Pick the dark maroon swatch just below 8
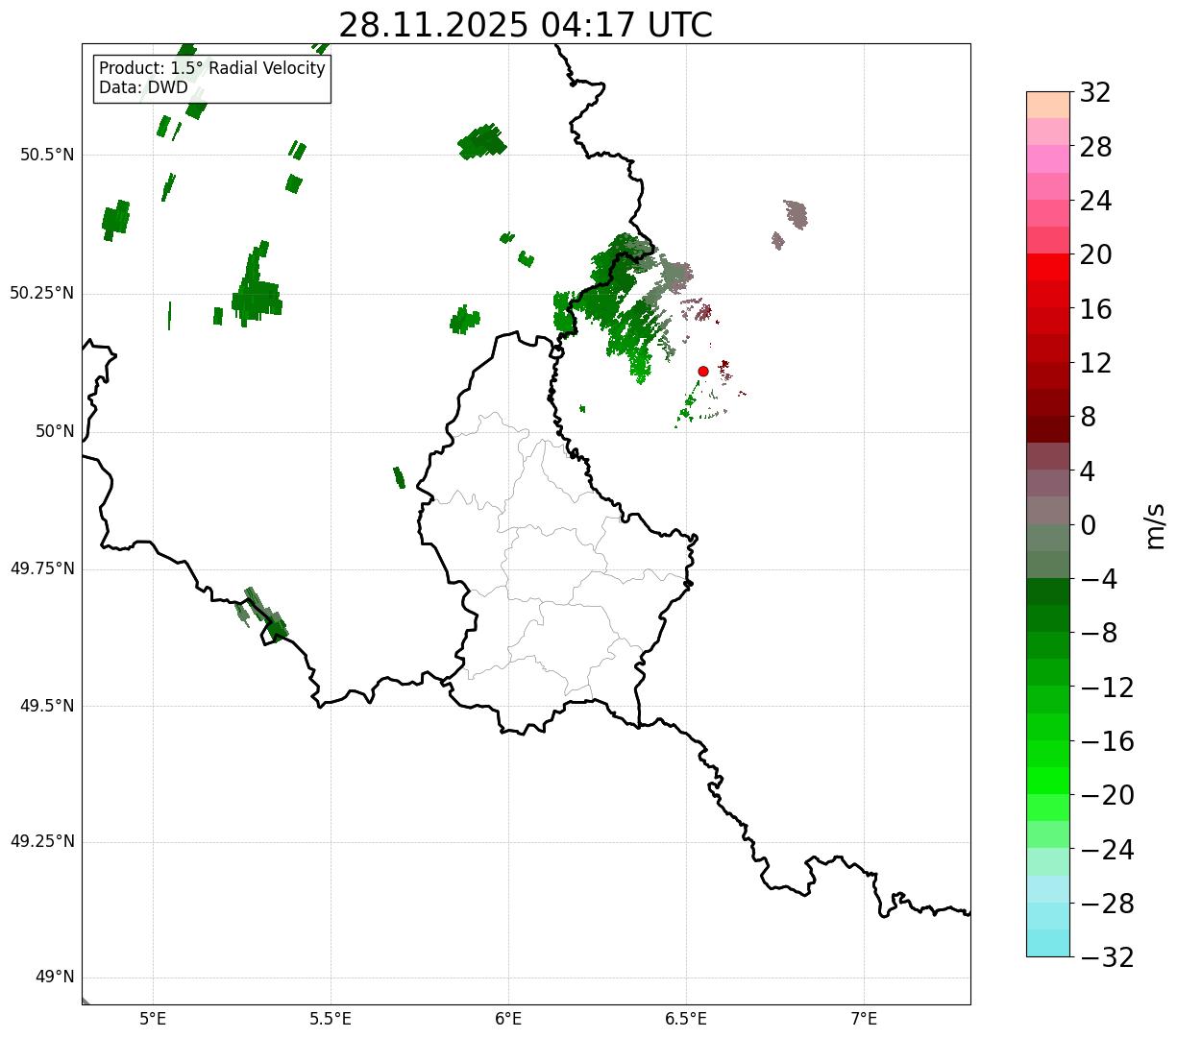Viewport: 1177px width, 1038px height. click(1048, 429)
